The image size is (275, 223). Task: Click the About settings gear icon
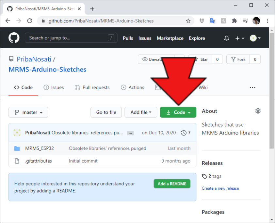(258, 111)
